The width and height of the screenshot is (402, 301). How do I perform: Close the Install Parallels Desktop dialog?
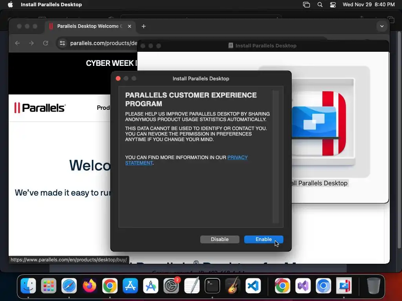(118, 78)
